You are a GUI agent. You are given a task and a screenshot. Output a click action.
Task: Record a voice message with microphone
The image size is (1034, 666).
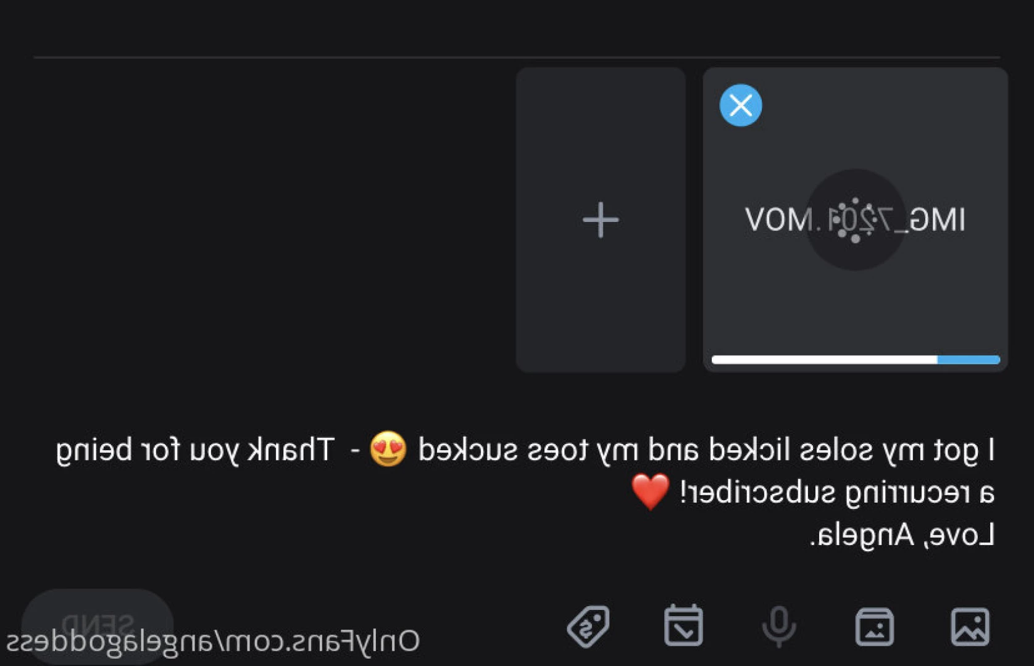click(779, 627)
